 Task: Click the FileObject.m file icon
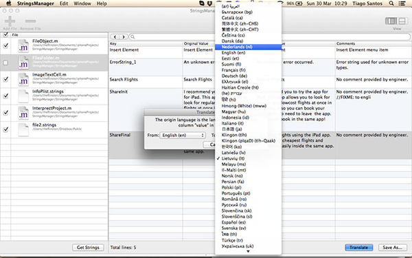pyautogui.click(x=23, y=46)
